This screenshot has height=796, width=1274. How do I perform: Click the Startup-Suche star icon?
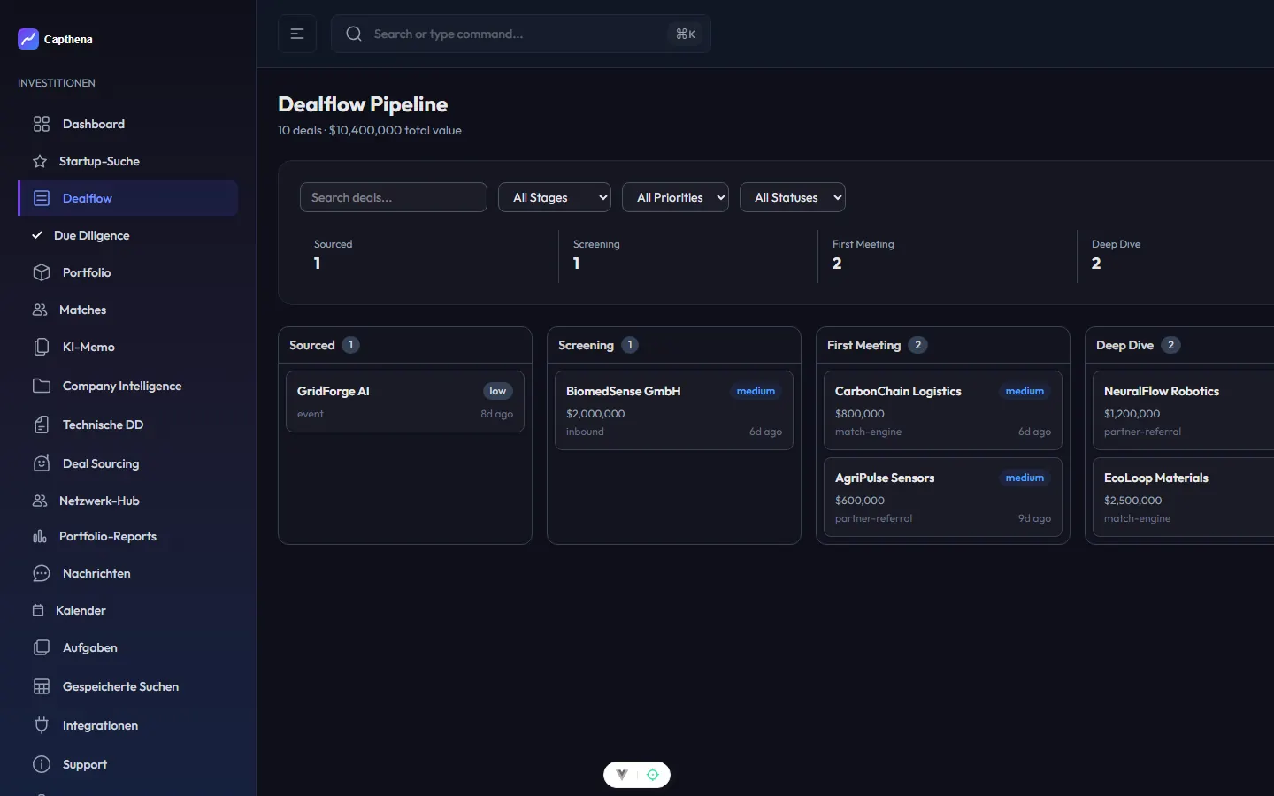[x=40, y=161]
